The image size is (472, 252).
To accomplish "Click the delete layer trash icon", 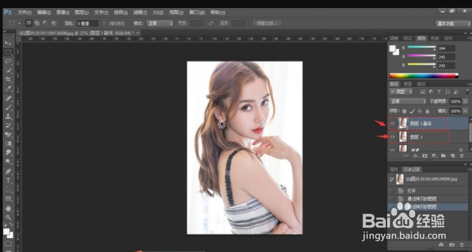I will [x=462, y=156].
